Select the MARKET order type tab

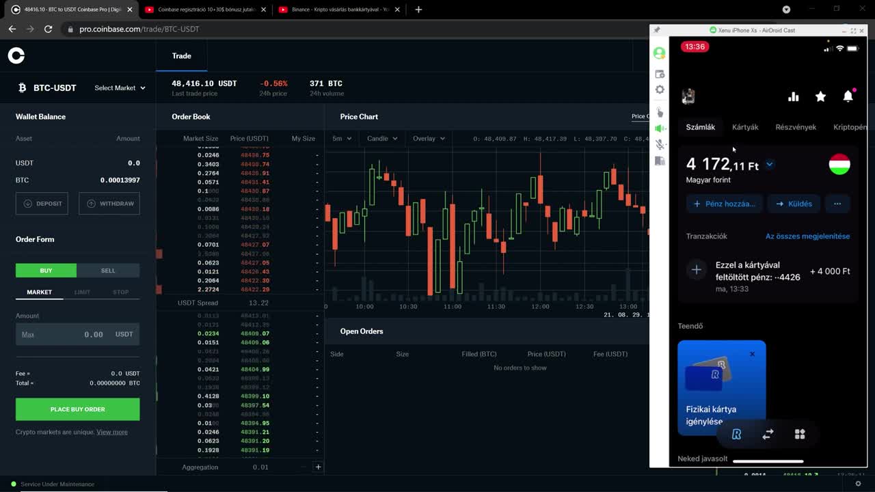coord(39,292)
